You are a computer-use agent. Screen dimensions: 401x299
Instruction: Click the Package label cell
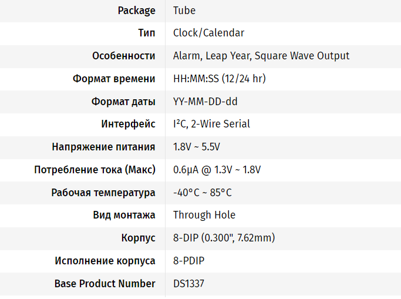click(136, 11)
